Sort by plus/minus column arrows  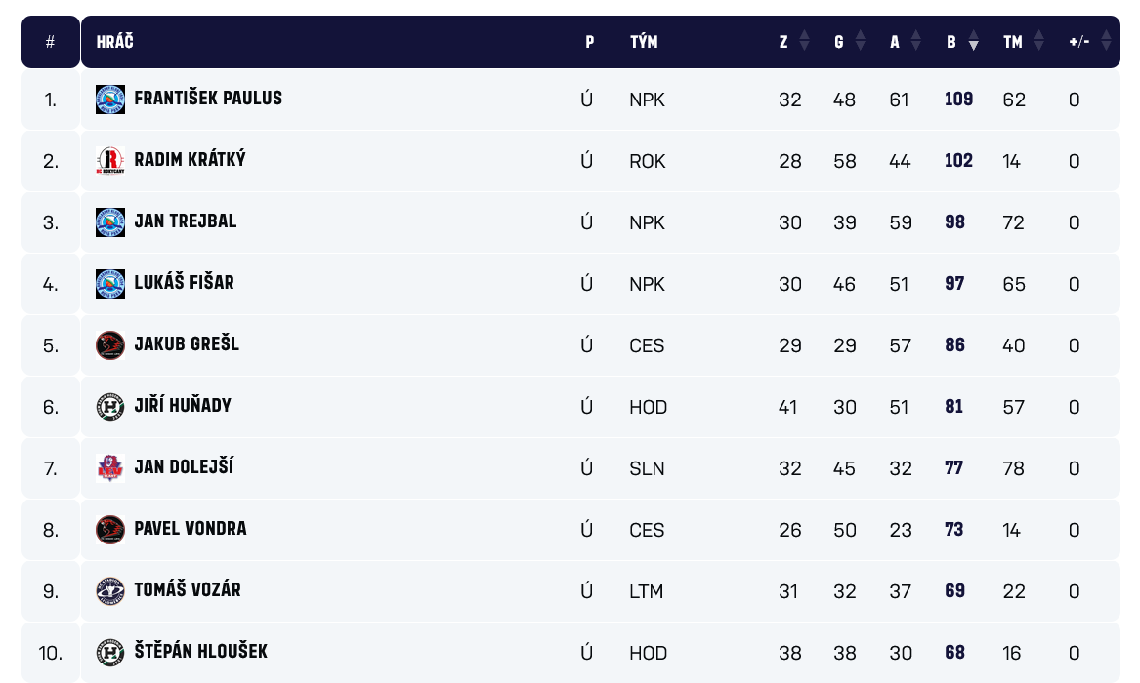[x=1106, y=41]
